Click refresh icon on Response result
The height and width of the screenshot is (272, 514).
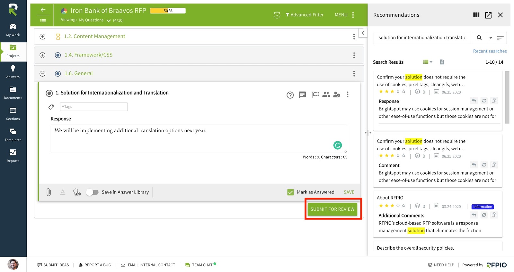pos(484,101)
